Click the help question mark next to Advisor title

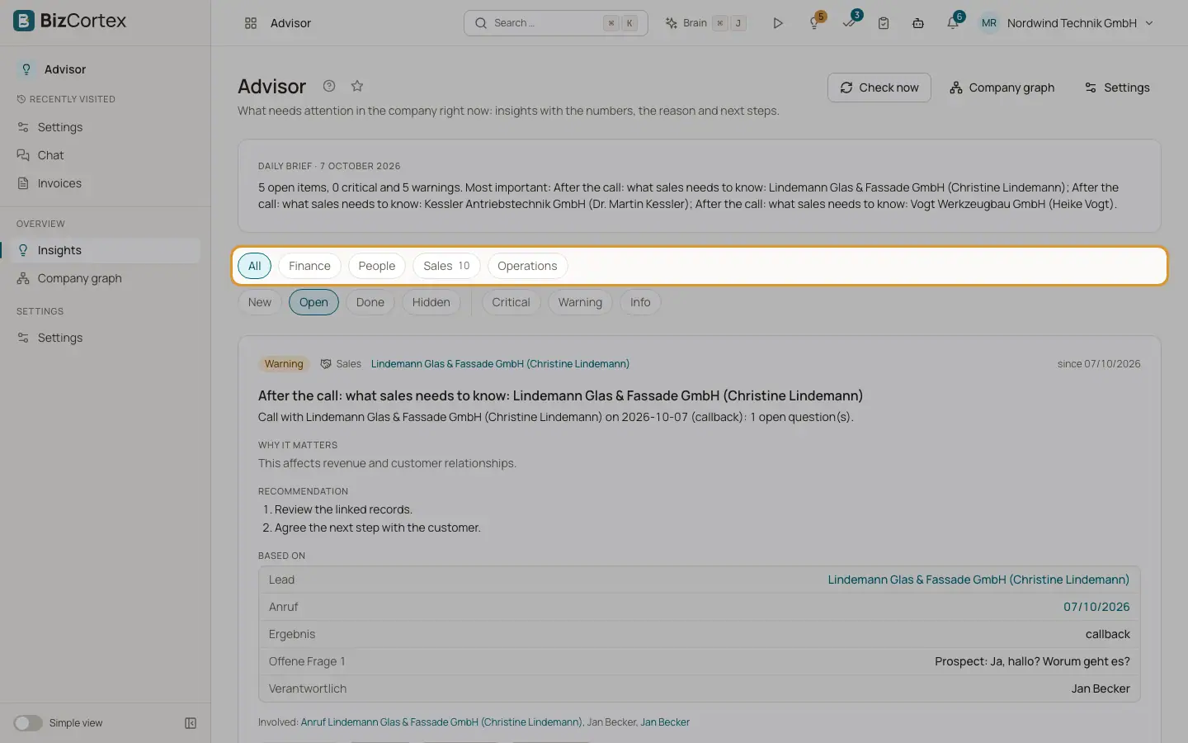[x=329, y=86]
